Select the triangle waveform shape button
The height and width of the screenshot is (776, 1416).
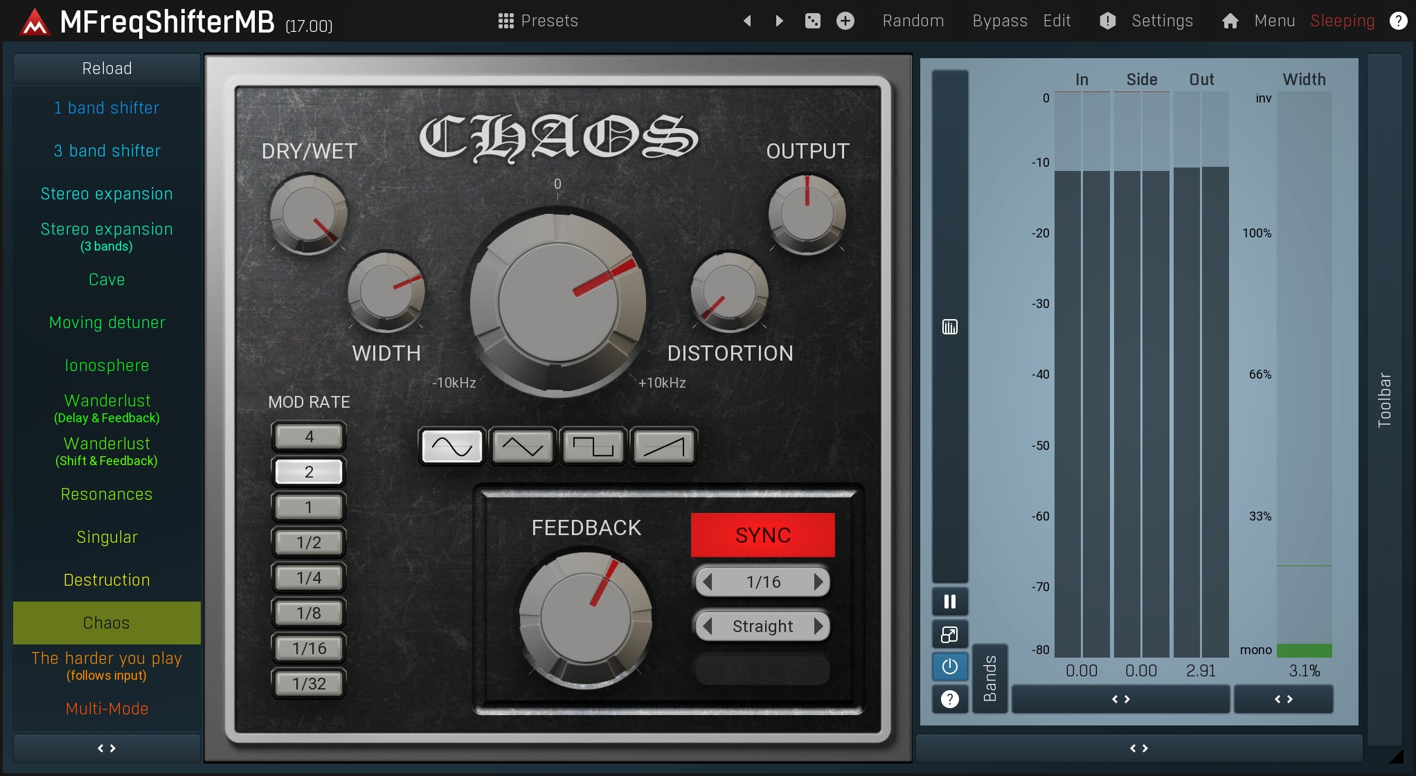[x=522, y=446]
